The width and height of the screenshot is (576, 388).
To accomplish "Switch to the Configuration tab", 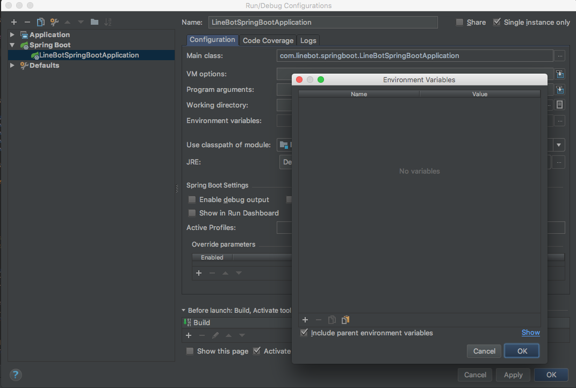I will (212, 40).
